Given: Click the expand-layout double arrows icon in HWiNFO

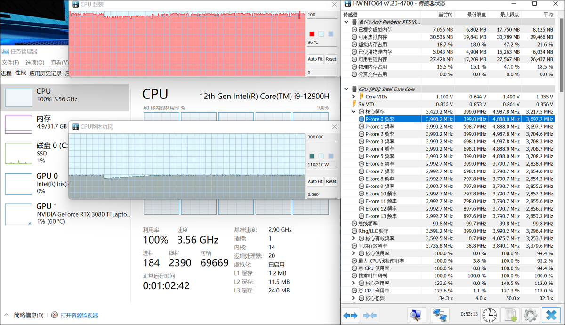Looking at the screenshot, I should (x=350, y=315).
